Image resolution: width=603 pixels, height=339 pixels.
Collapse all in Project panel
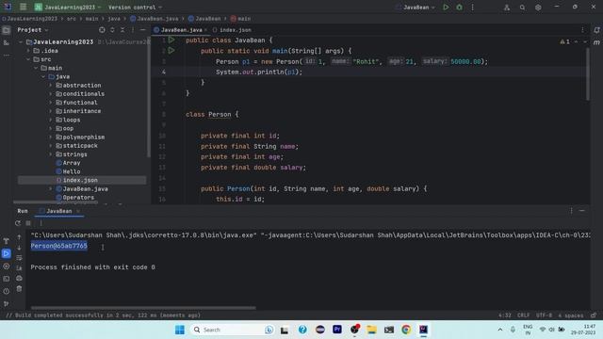(x=122, y=29)
